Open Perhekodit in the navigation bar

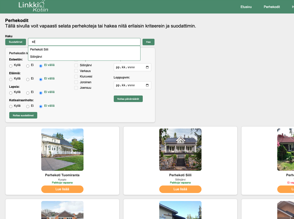[272, 7]
